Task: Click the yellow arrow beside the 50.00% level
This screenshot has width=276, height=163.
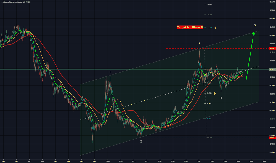Action: pos(215,93)
